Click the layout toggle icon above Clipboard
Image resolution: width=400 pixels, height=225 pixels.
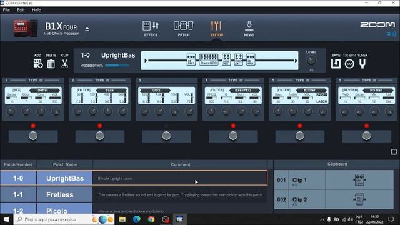point(394,152)
